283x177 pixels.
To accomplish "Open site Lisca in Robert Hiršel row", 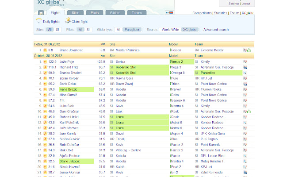I will [120, 117].
